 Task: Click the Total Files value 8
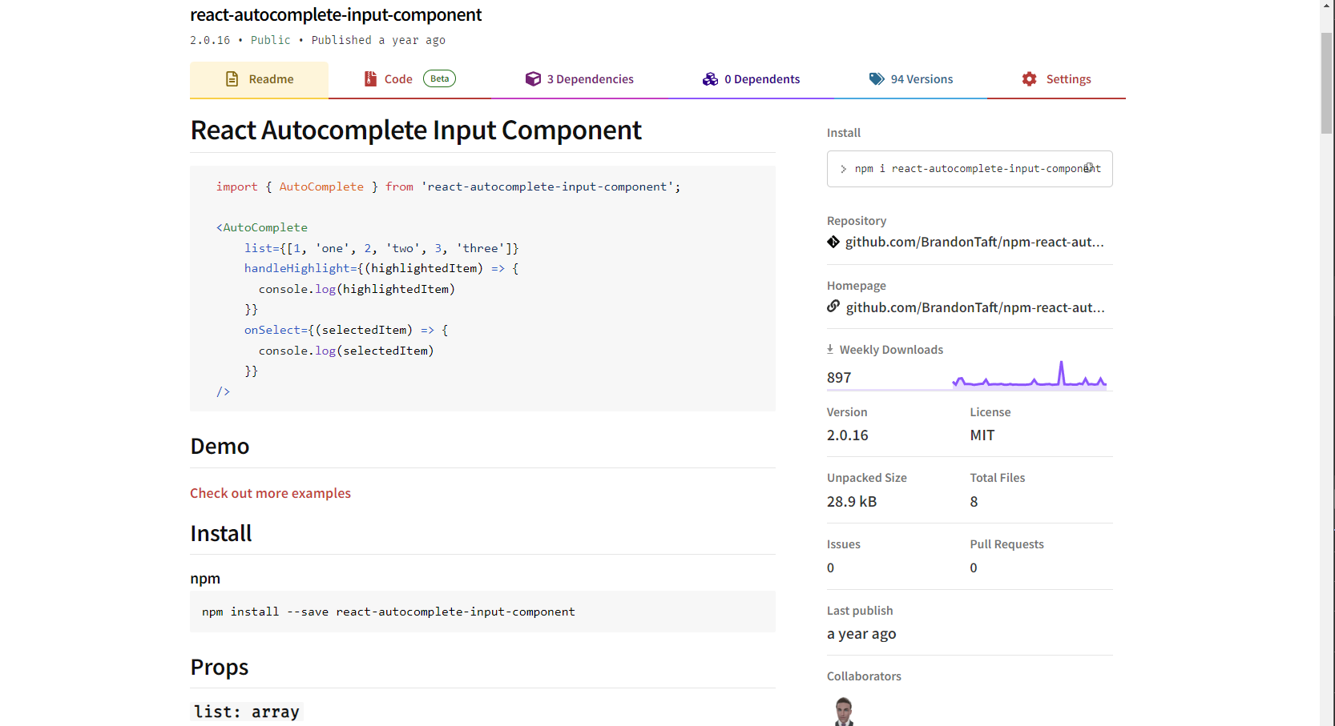click(974, 502)
